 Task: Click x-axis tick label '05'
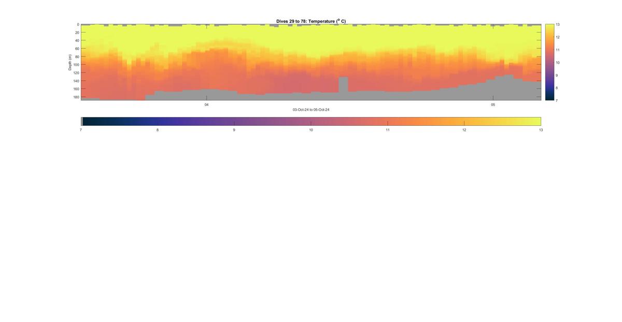point(493,105)
